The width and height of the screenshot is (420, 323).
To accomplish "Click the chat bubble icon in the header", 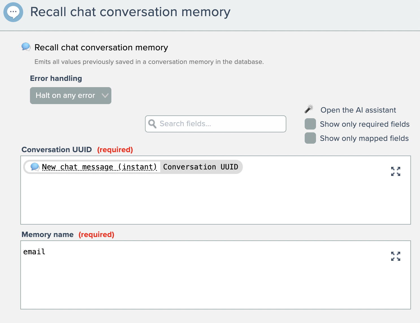I will click(x=13, y=12).
